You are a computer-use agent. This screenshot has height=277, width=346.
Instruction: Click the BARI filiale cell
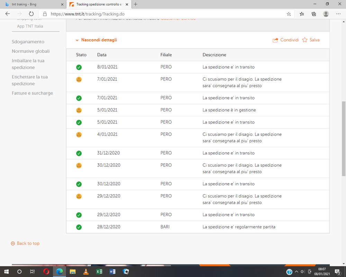pos(165,227)
